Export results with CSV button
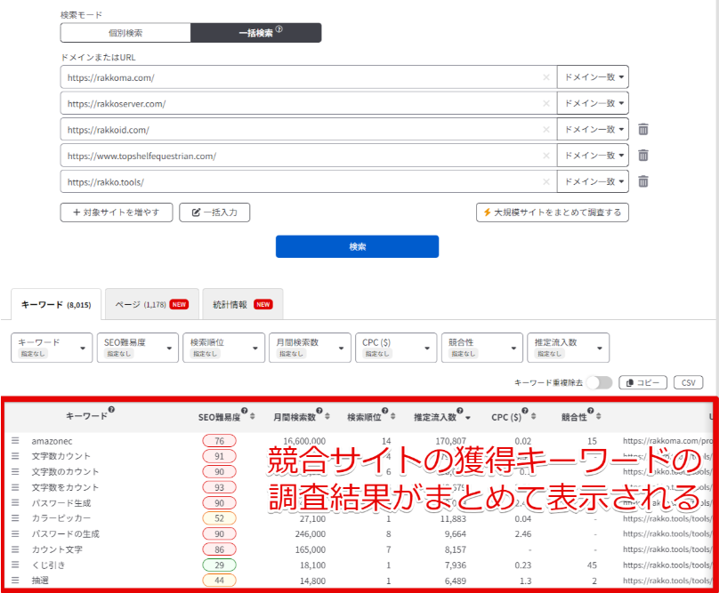This screenshot has width=719, height=593. (x=688, y=382)
